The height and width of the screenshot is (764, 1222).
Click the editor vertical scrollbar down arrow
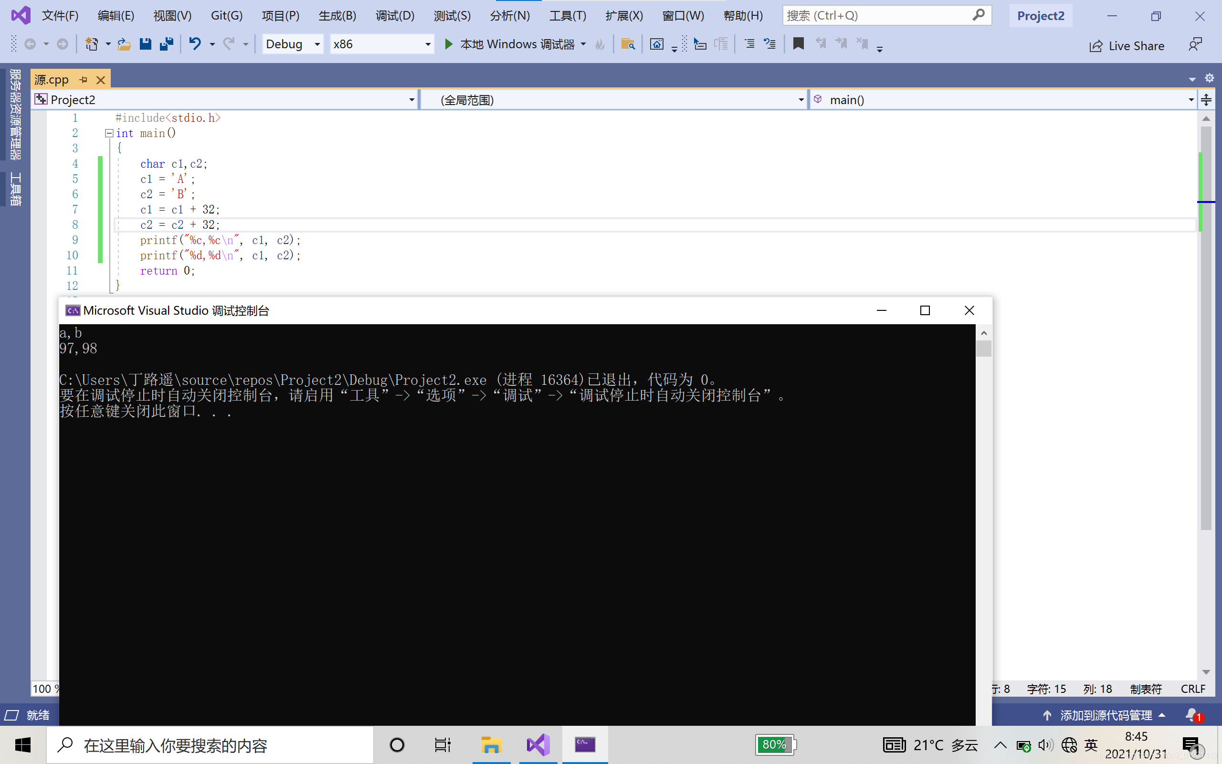(x=1206, y=672)
